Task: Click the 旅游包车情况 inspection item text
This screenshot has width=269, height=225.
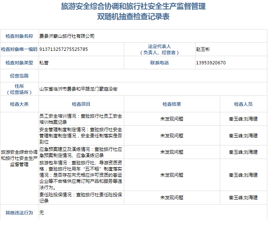Action: [x=80, y=175]
